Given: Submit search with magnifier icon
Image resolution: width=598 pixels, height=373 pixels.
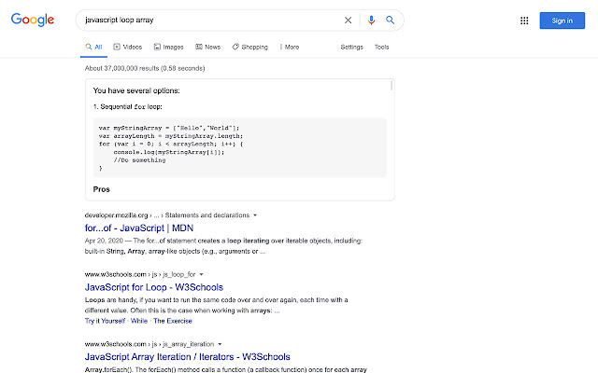Looking at the screenshot, I should click(x=390, y=20).
